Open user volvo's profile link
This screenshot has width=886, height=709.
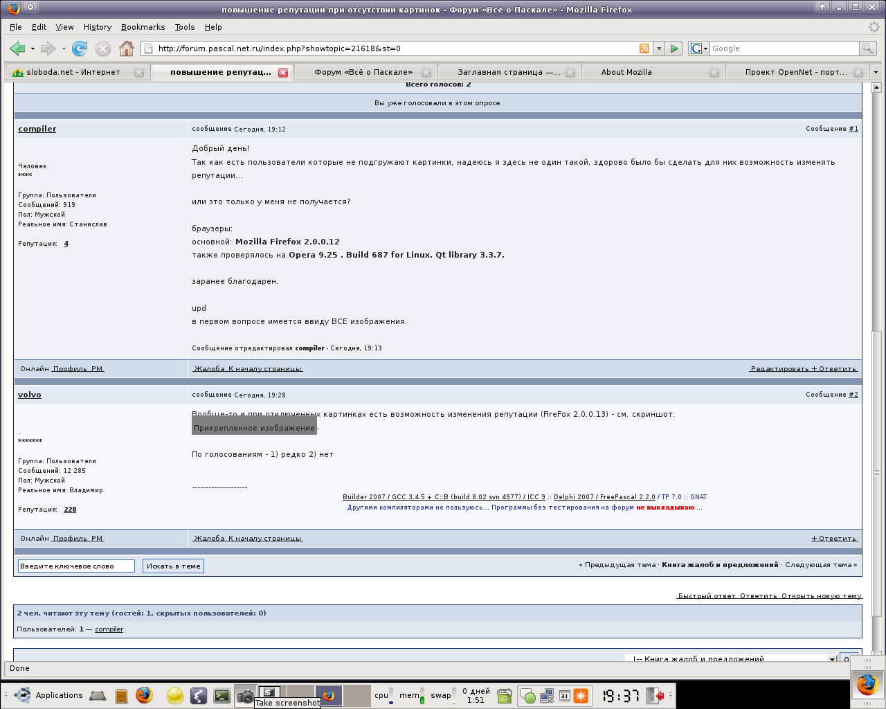[30, 395]
